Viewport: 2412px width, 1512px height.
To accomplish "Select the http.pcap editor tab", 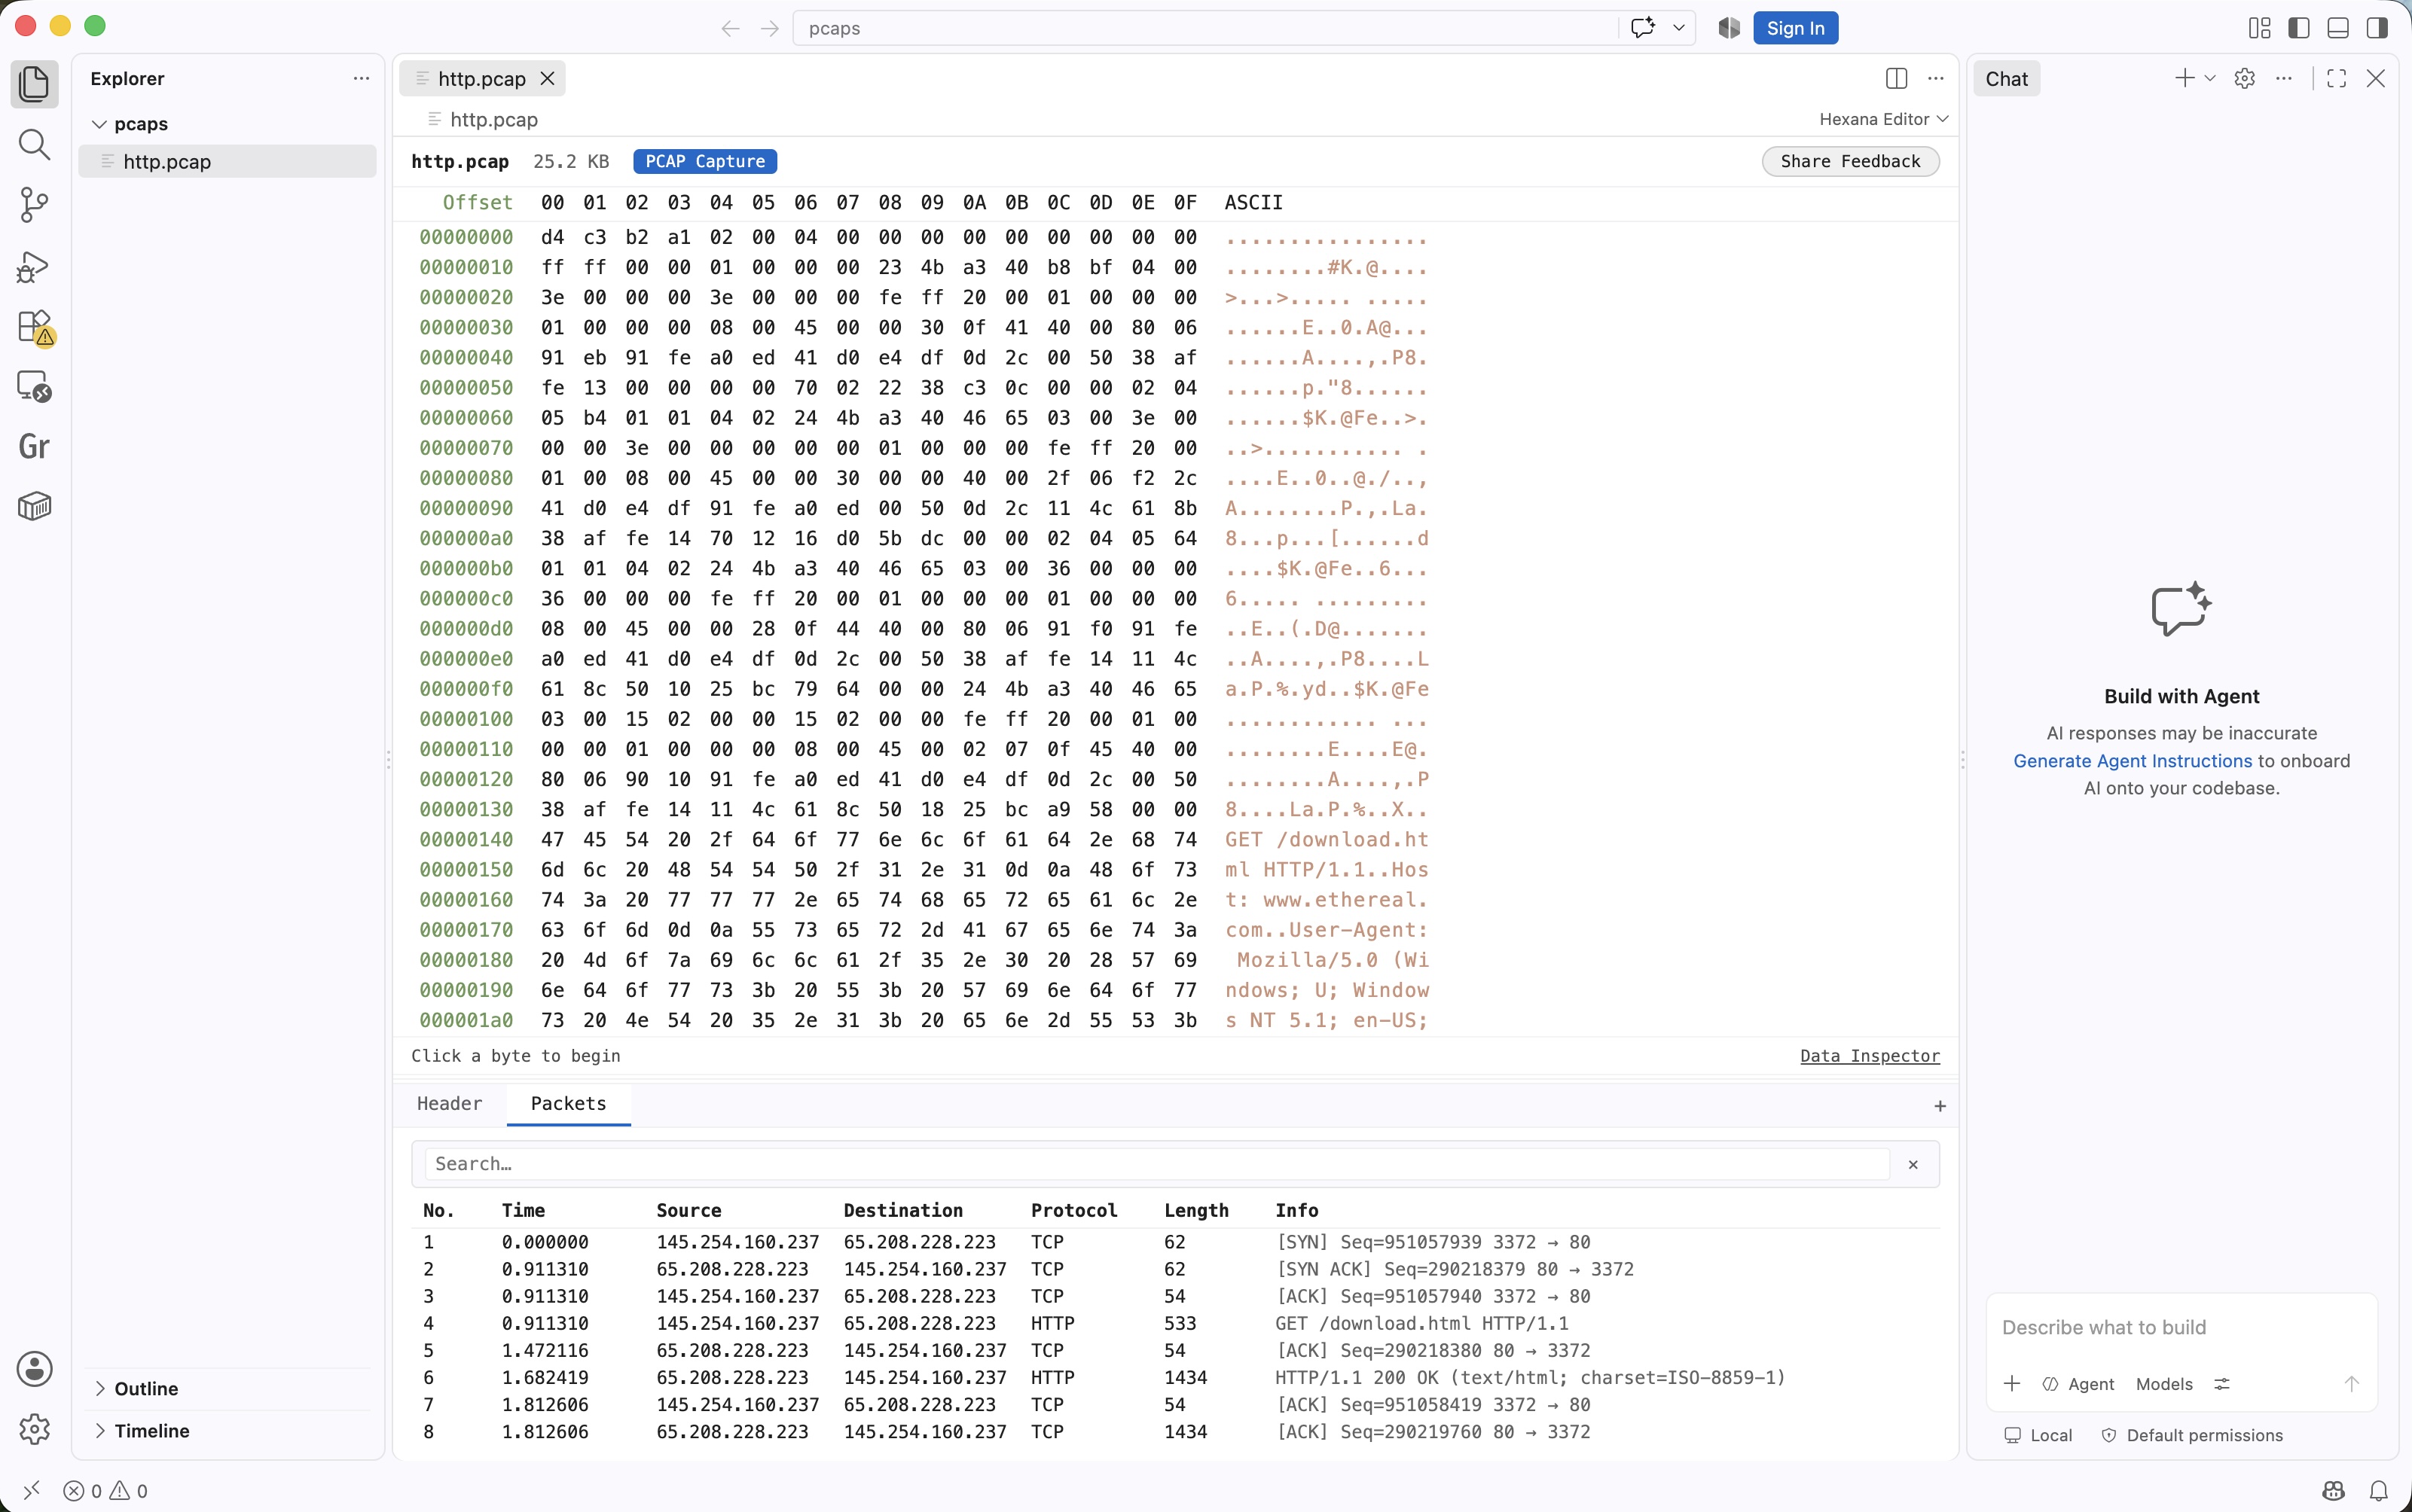I will tap(481, 78).
